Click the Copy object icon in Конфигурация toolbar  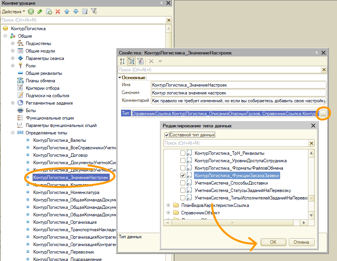[x=49, y=11]
